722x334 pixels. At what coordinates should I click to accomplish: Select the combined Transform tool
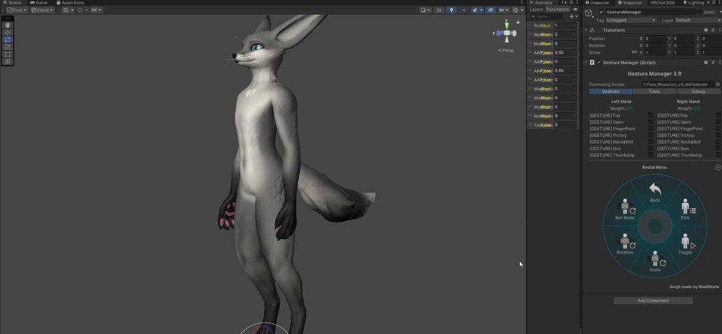tap(8, 61)
